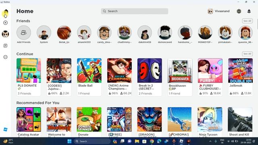
Task: Open the Anime Champions game thumbnail
Action: coord(119,70)
